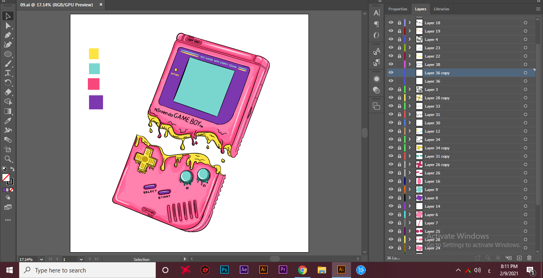The height and width of the screenshot is (278, 543).
Task: Open the OpenType panel icon
Action: point(376,35)
